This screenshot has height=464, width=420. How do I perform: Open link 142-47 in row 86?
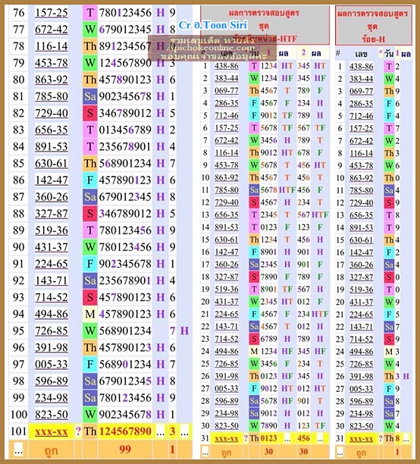tap(52, 180)
